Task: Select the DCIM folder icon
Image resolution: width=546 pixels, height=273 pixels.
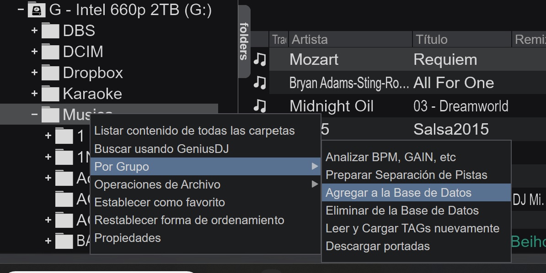Action: point(50,52)
